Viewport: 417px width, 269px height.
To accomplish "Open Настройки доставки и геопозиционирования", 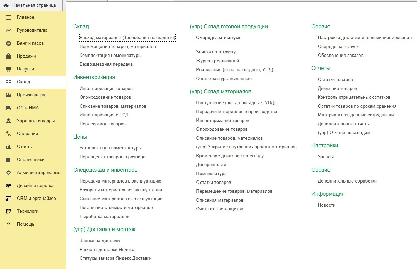I will [x=365, y=38].
